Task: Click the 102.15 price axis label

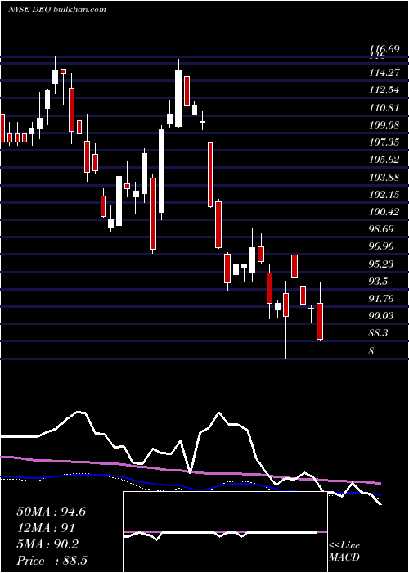Action: tap(384, 195)
